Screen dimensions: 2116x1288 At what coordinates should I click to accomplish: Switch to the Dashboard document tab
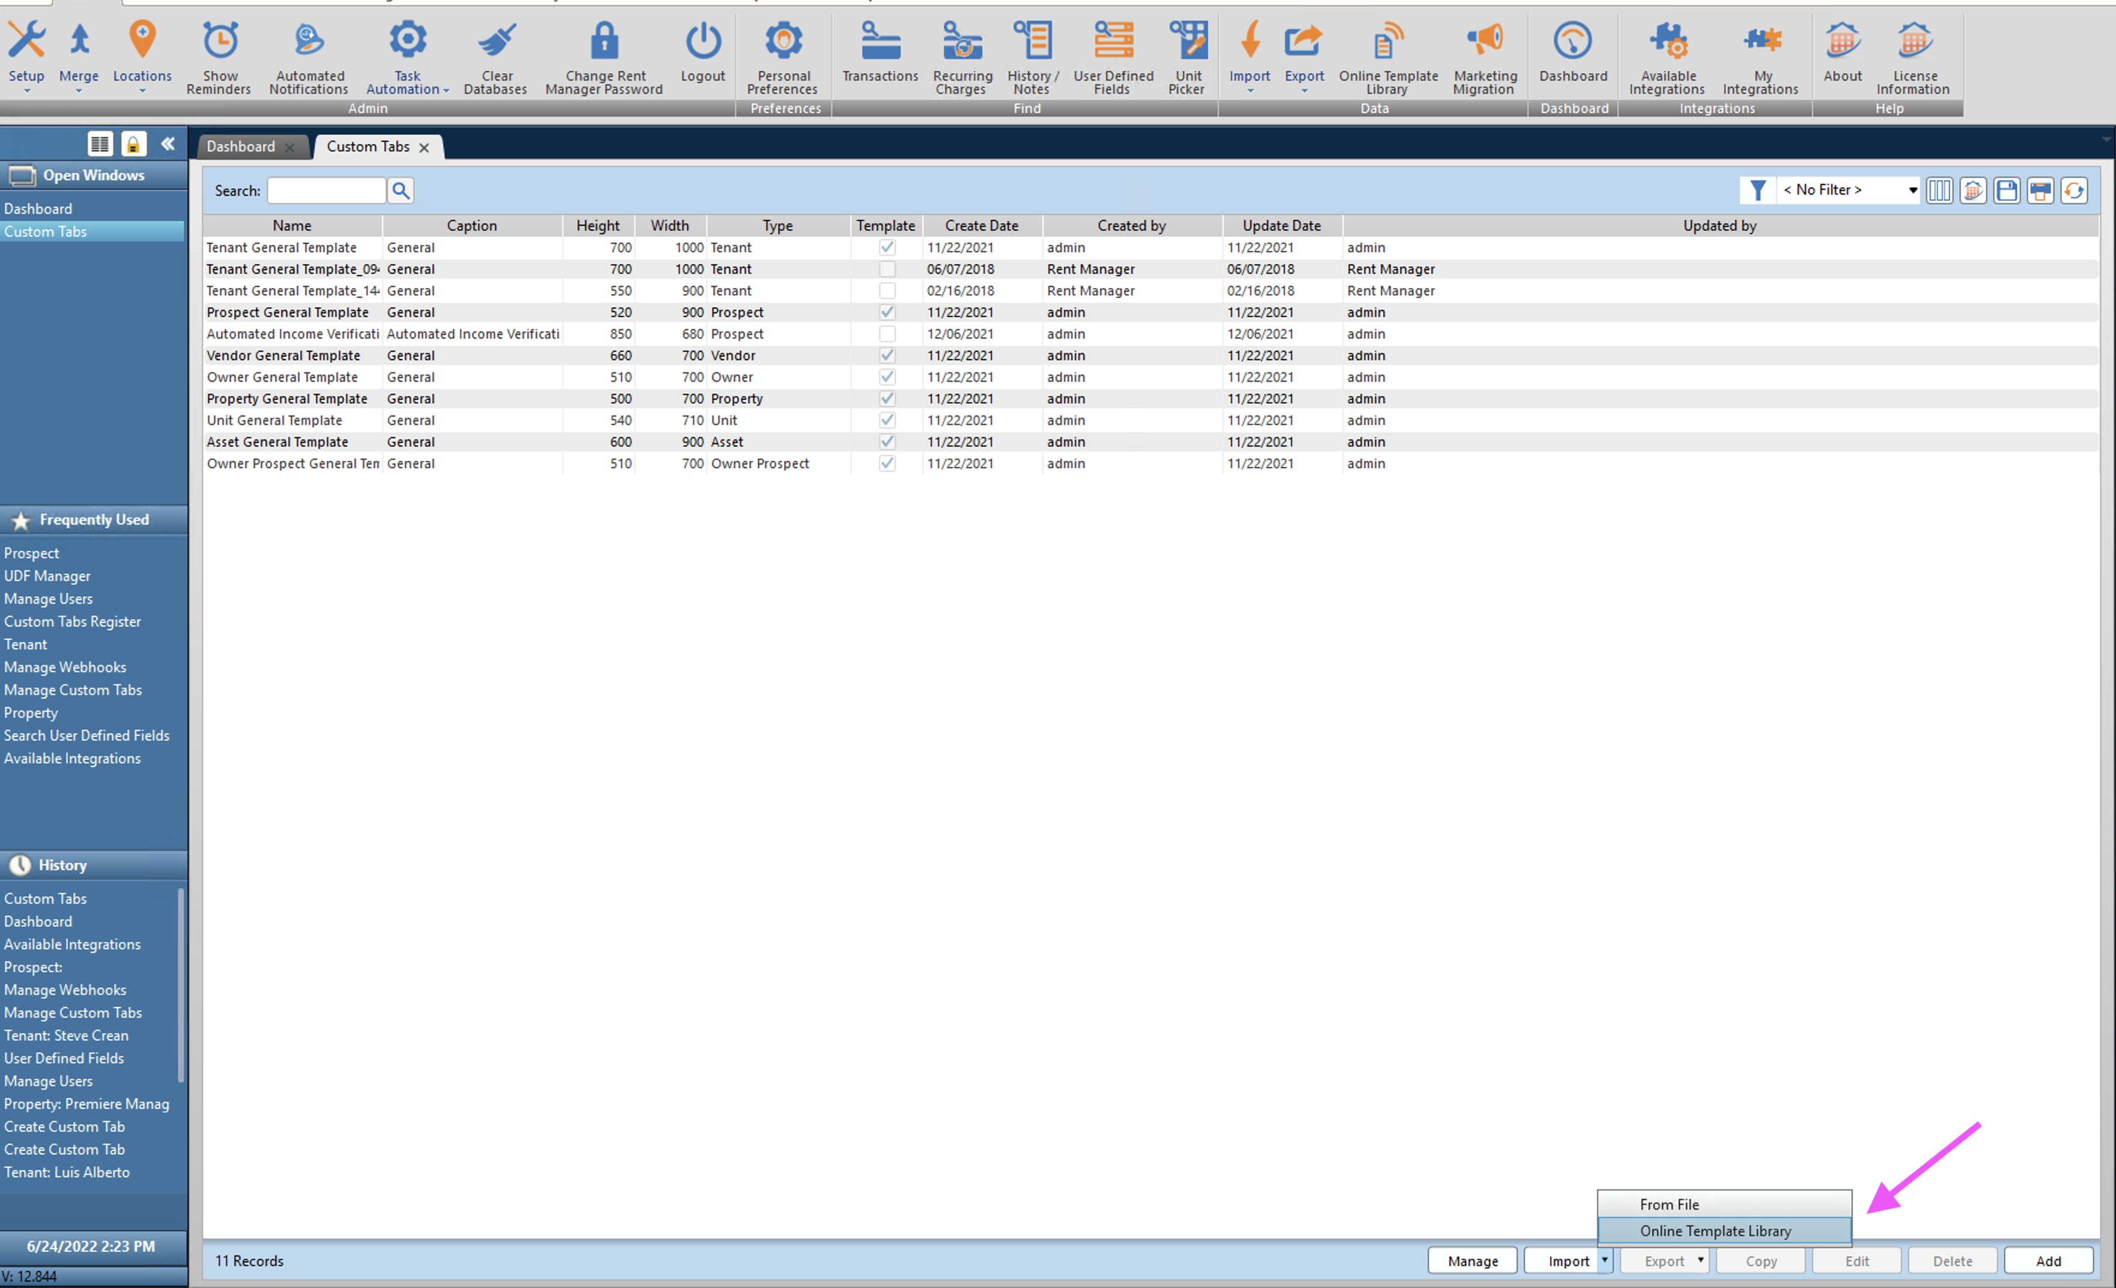(240, 146)
